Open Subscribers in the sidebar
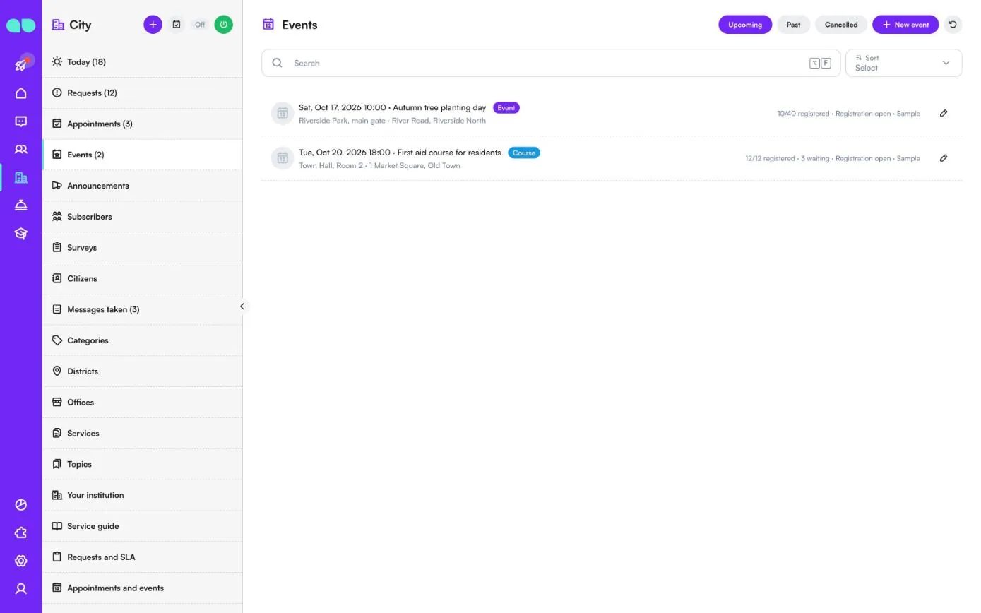 [x=142, y=217]
